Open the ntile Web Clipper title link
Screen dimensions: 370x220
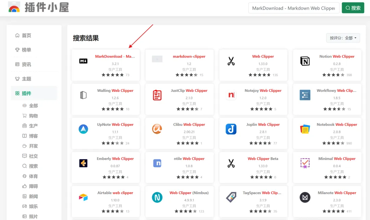(189, 159)
